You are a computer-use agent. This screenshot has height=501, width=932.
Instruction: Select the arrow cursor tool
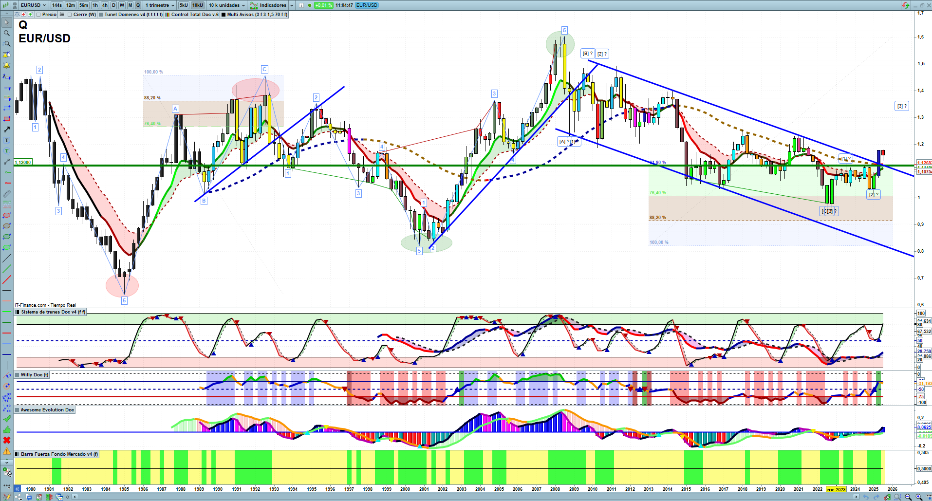click(7, 22)
